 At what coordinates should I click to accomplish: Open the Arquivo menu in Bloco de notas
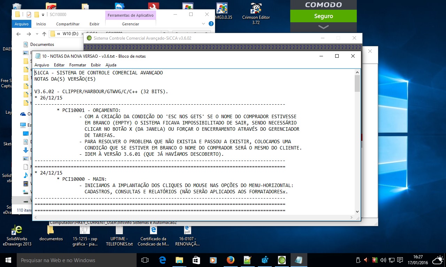41,65
